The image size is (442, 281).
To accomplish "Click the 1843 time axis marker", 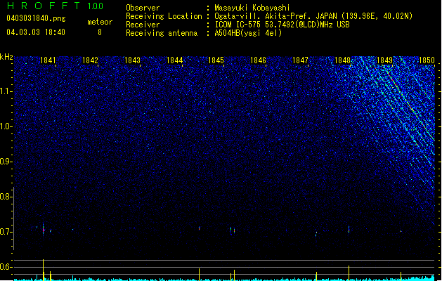I will [x=133, y=60].
